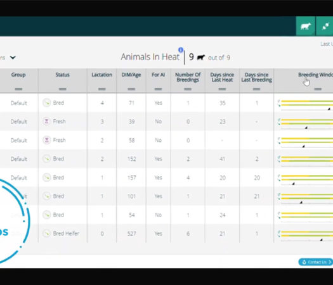The height and width of the screenshot is (285, 333).
Task: Click Fresh status icon in DIM 39 row
Action: [47, 122]
